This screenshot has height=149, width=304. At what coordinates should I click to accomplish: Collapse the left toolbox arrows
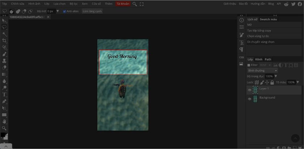pyautogui.click(x=4, y=15)
